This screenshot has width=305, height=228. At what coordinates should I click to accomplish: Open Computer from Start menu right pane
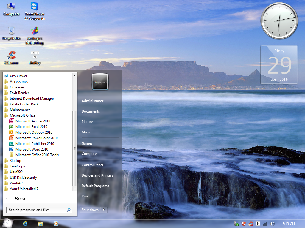pyautogui.click(x=89, y=154)
